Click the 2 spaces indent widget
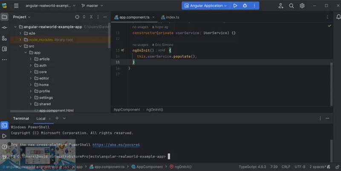The height and width of the screenshot is (171, 341). click(318, 167)
